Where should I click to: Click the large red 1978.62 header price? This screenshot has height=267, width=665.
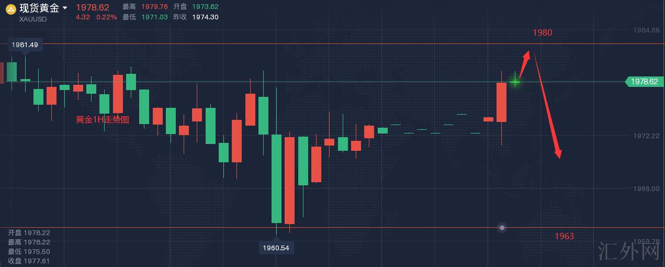coord(93,7)
